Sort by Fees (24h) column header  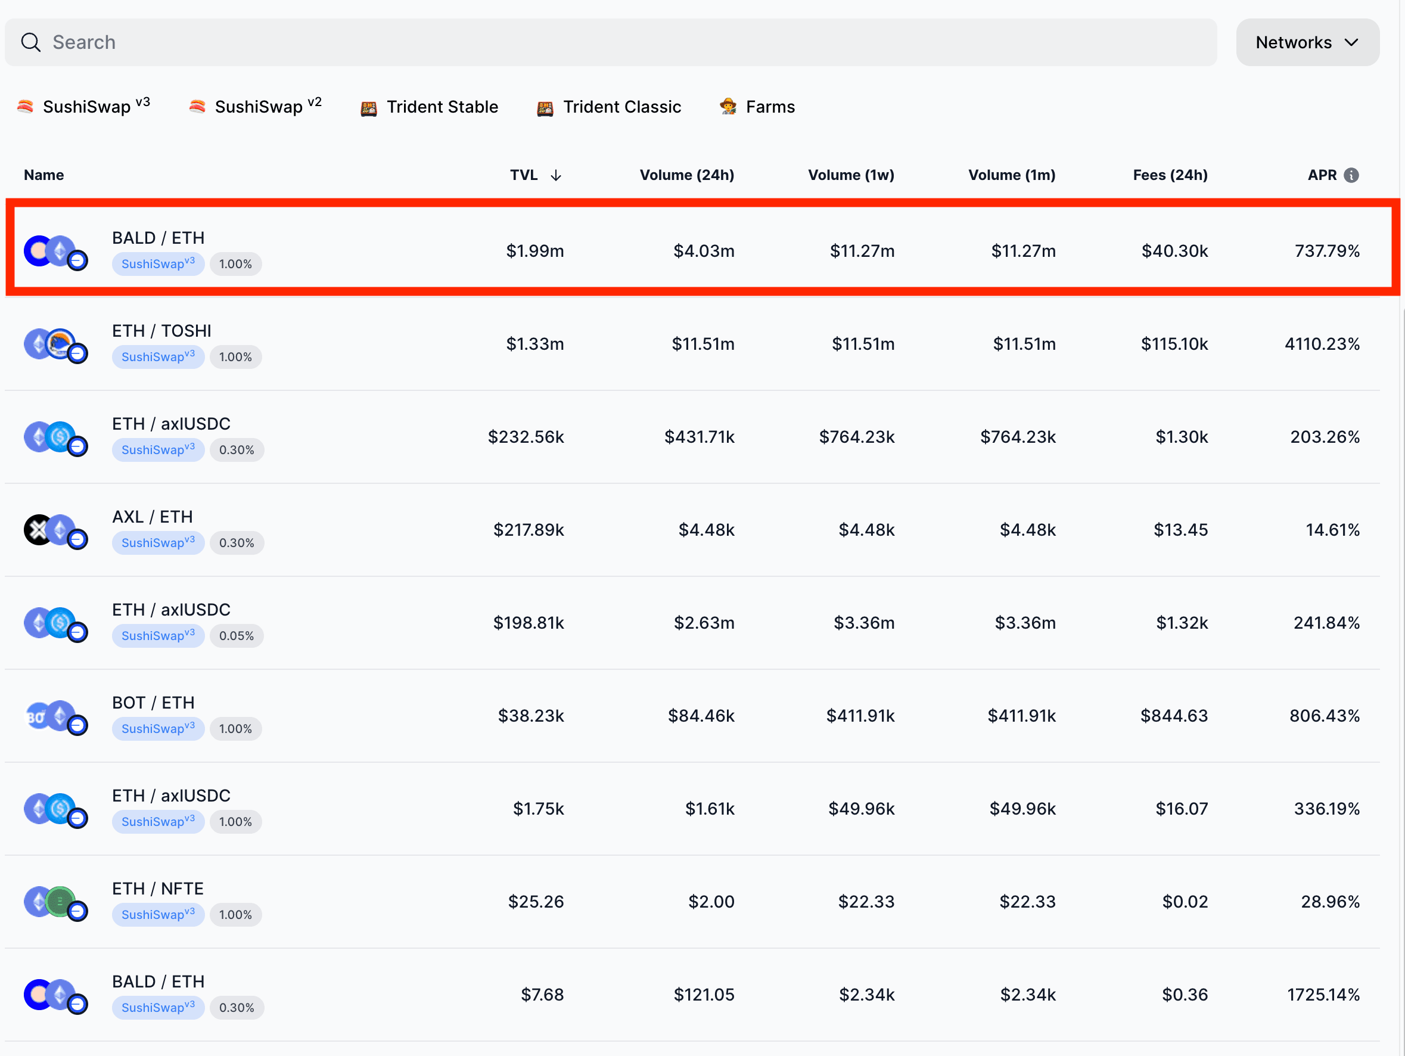click(x=1170, y=175)
